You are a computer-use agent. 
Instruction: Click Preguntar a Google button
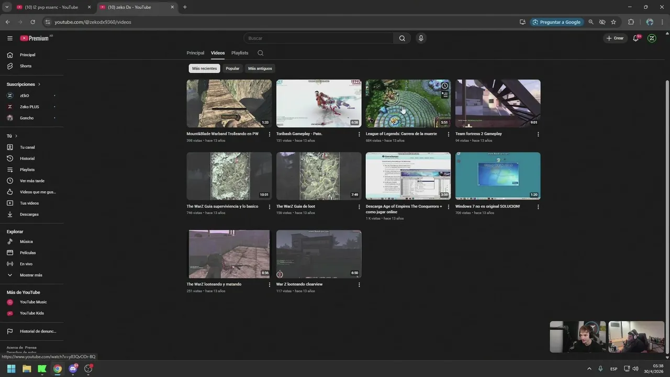[556, 22]
